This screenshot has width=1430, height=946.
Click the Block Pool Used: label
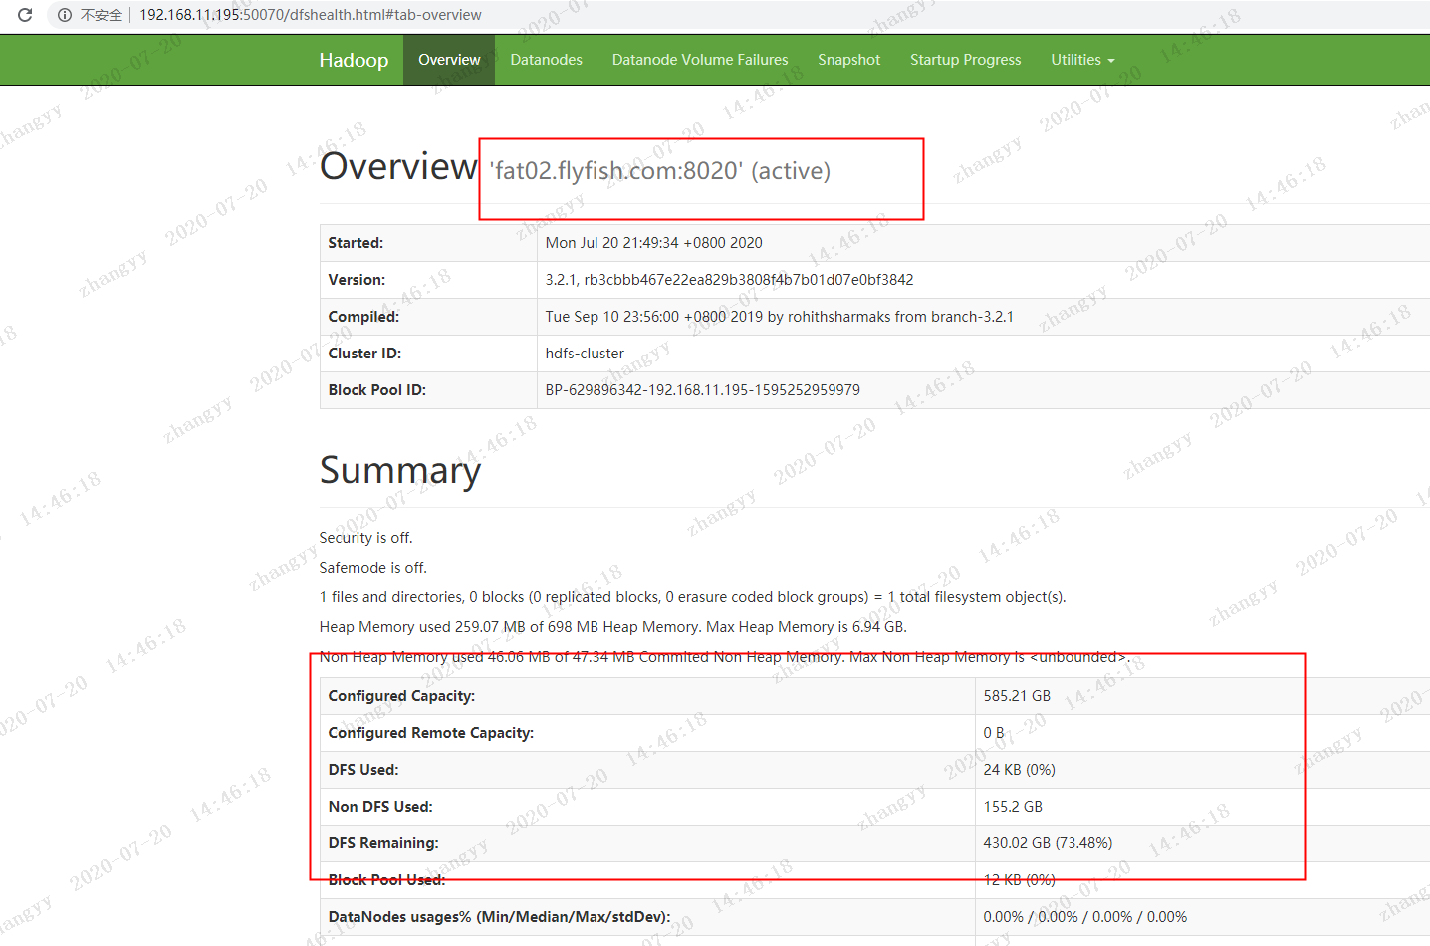(x=386, y=880)
